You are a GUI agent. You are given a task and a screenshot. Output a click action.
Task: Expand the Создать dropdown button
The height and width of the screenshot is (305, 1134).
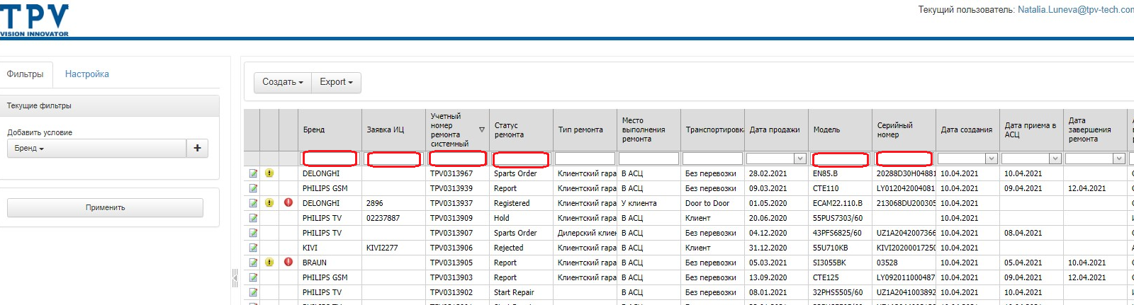283,82
